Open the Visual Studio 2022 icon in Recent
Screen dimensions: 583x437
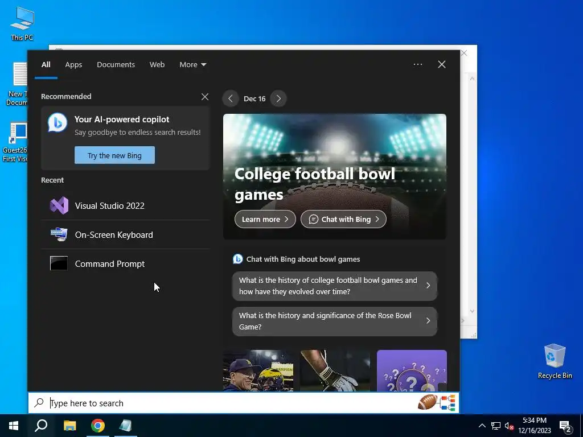[59, 205]
